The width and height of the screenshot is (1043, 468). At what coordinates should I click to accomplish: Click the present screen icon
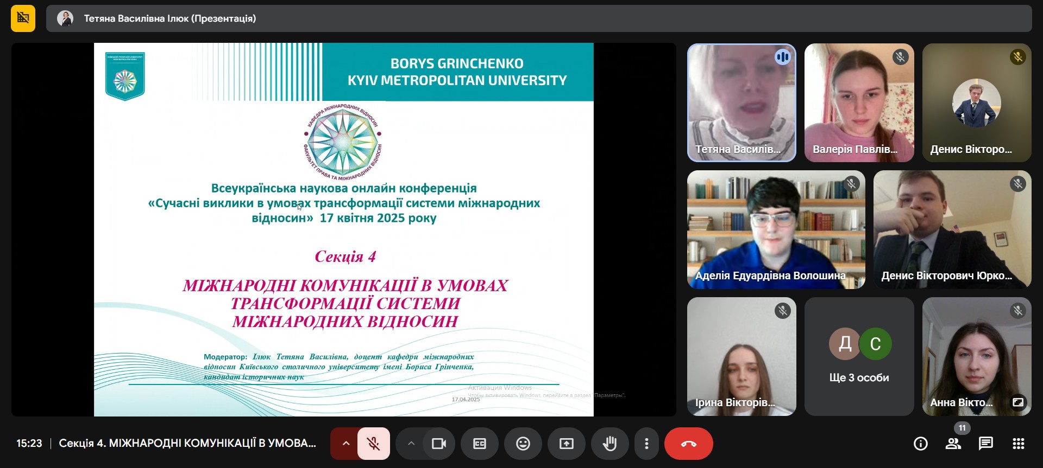click(566, 444)
